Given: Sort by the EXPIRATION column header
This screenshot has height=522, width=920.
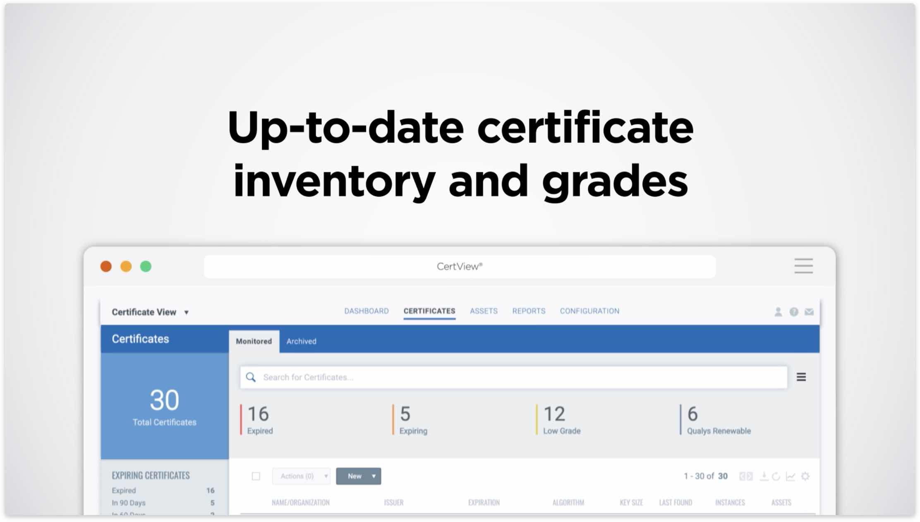Looking at the screenshot, I should coord(484,502).
